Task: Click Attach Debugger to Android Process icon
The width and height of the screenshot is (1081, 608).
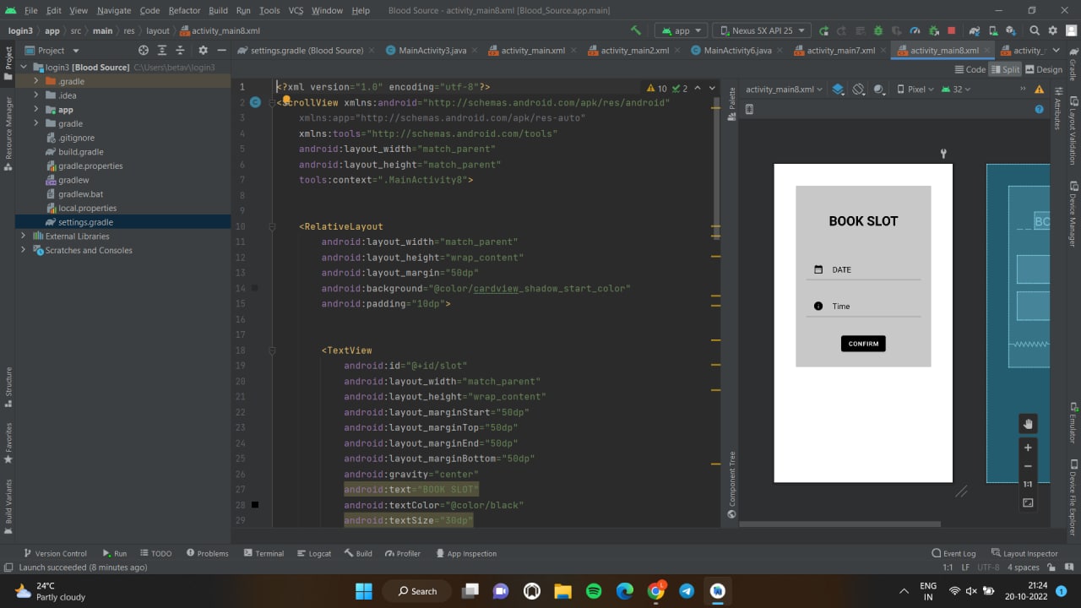Action: point(933,30)
